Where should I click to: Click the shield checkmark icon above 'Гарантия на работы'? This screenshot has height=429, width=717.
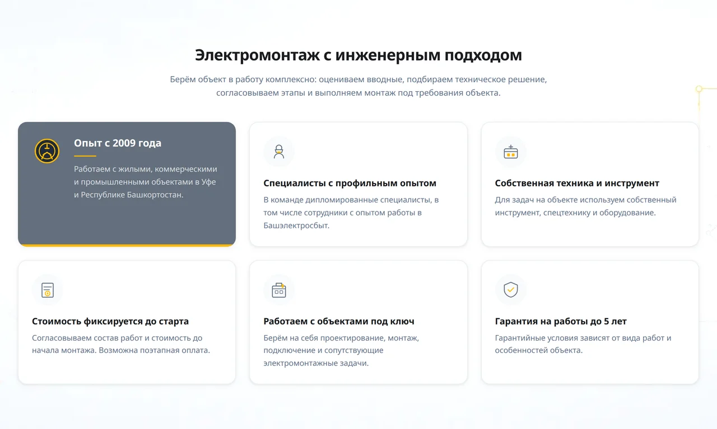click(511, 290)
